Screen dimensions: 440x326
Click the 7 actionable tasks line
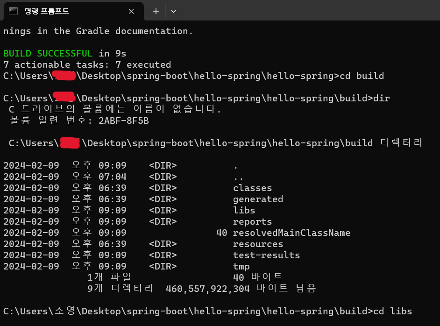tap(86, 64)
